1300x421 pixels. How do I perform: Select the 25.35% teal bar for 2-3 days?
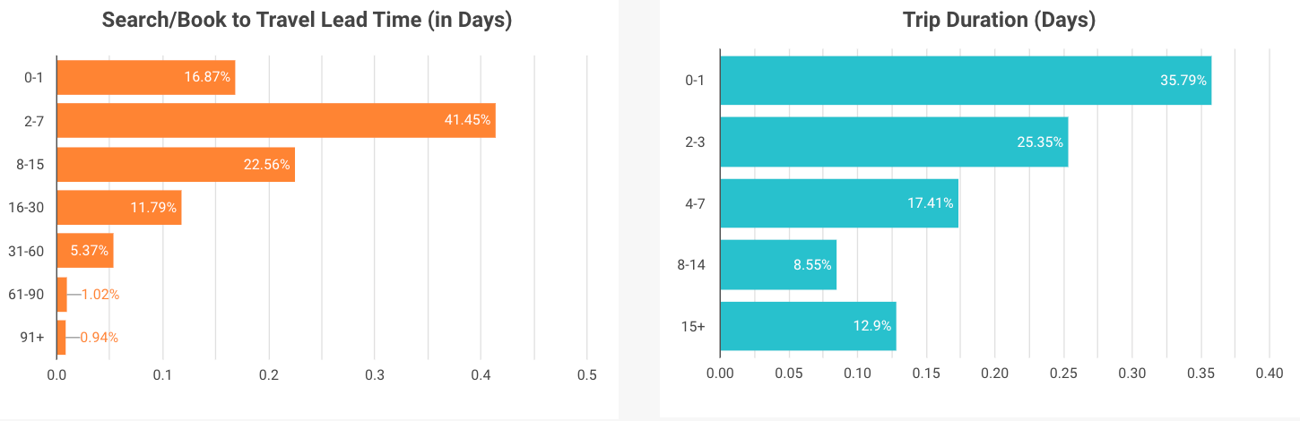click(x=894, y=142)
